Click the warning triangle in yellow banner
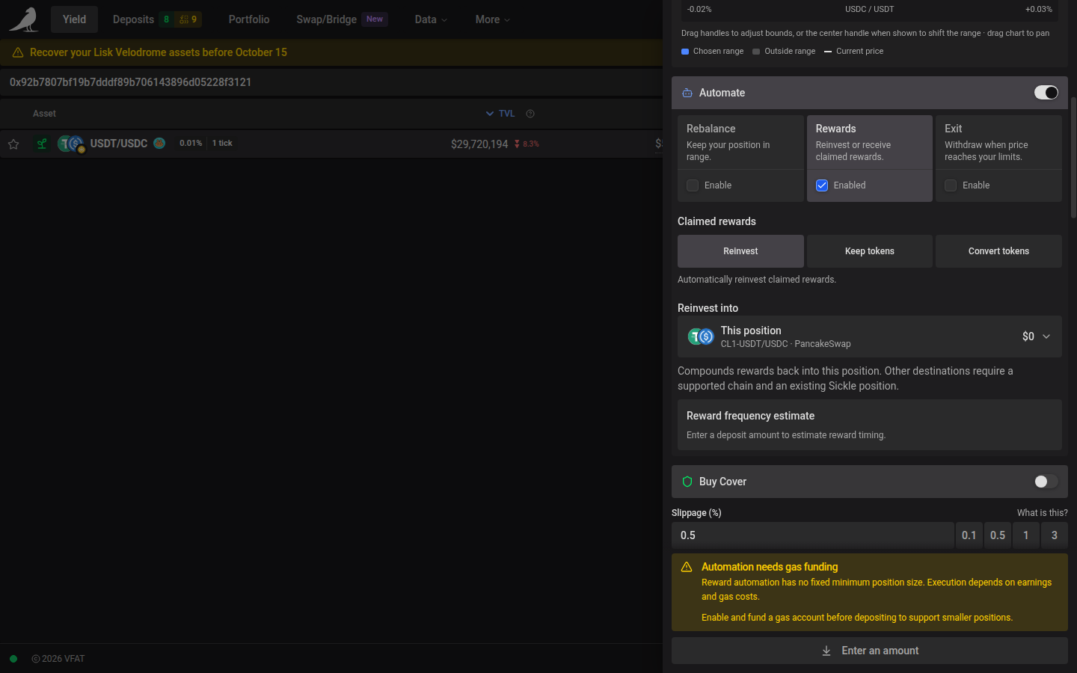The width and height of the screenshot is (1077, 673). coord(18,52)
